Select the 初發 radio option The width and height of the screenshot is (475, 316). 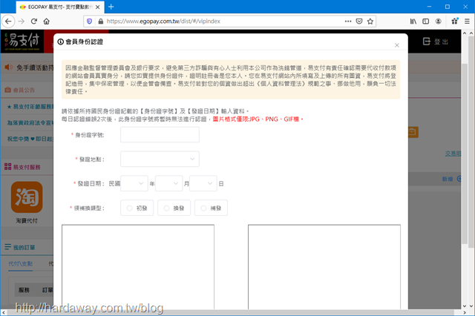137,208
